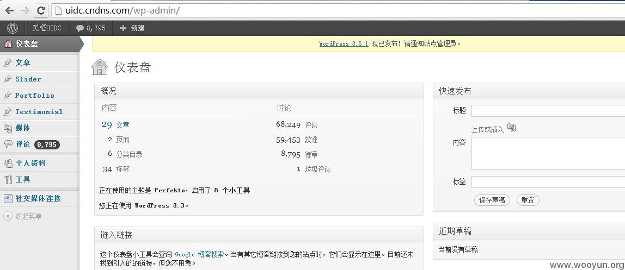Screen dimensions: 625x270
Task: Open the 新建 menu in admin bar
Action: click(138, 28)
